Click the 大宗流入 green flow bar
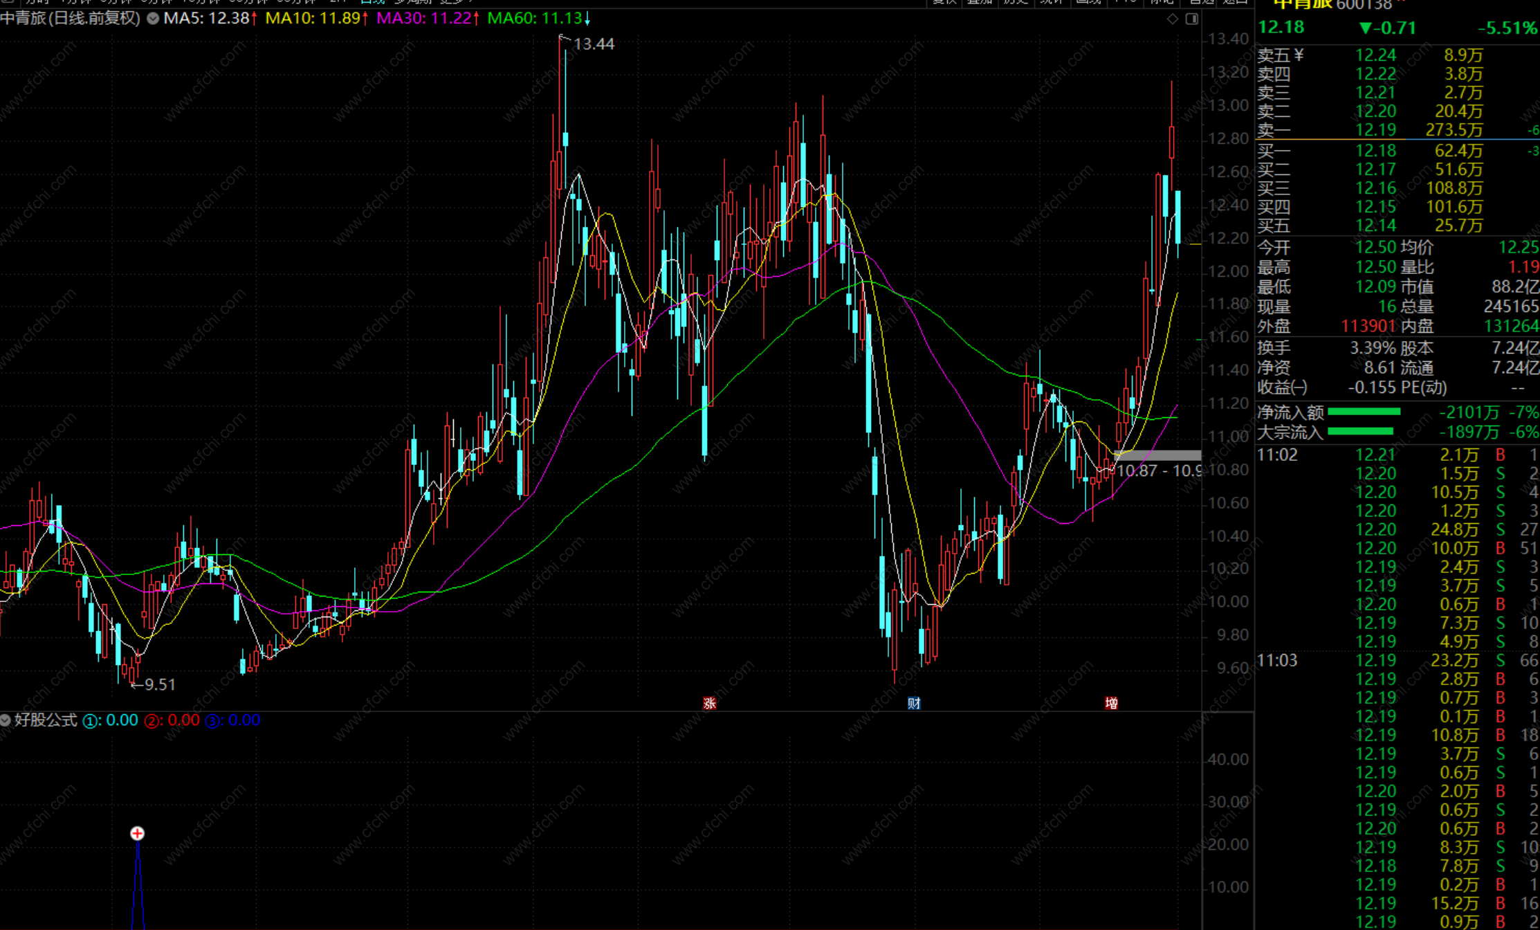Screen dimensions: 1540x930 click(x=1360, y=432)
